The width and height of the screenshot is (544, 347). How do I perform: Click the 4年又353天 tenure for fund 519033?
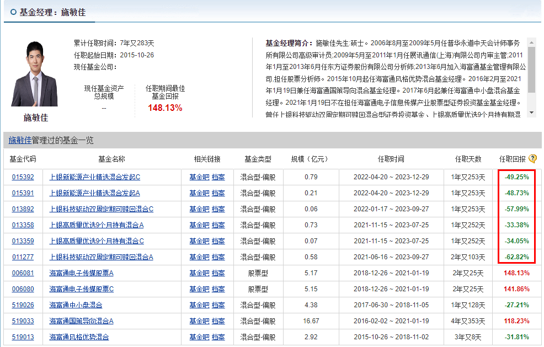coord(468,321)
